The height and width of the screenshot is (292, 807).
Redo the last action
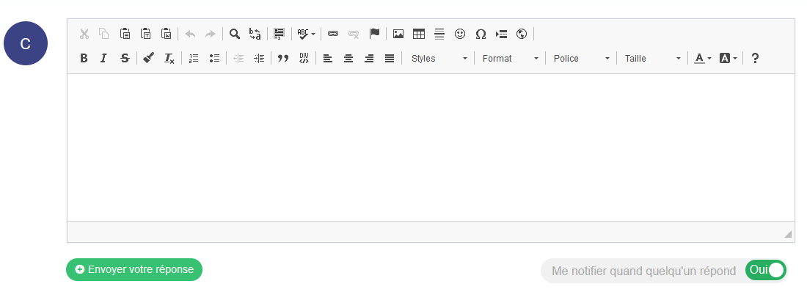(211, 34)
